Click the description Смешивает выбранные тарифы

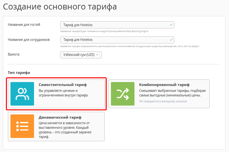pyautogui.click(x=172, y=93)
